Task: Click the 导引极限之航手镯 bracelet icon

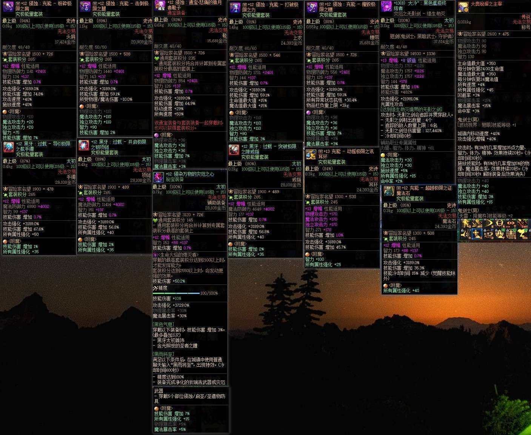Action: [x=8, y=147]
